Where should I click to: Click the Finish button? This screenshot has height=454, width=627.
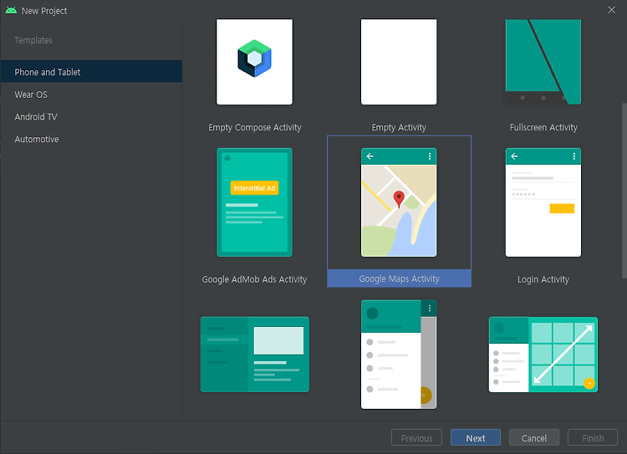click(593, 437)
